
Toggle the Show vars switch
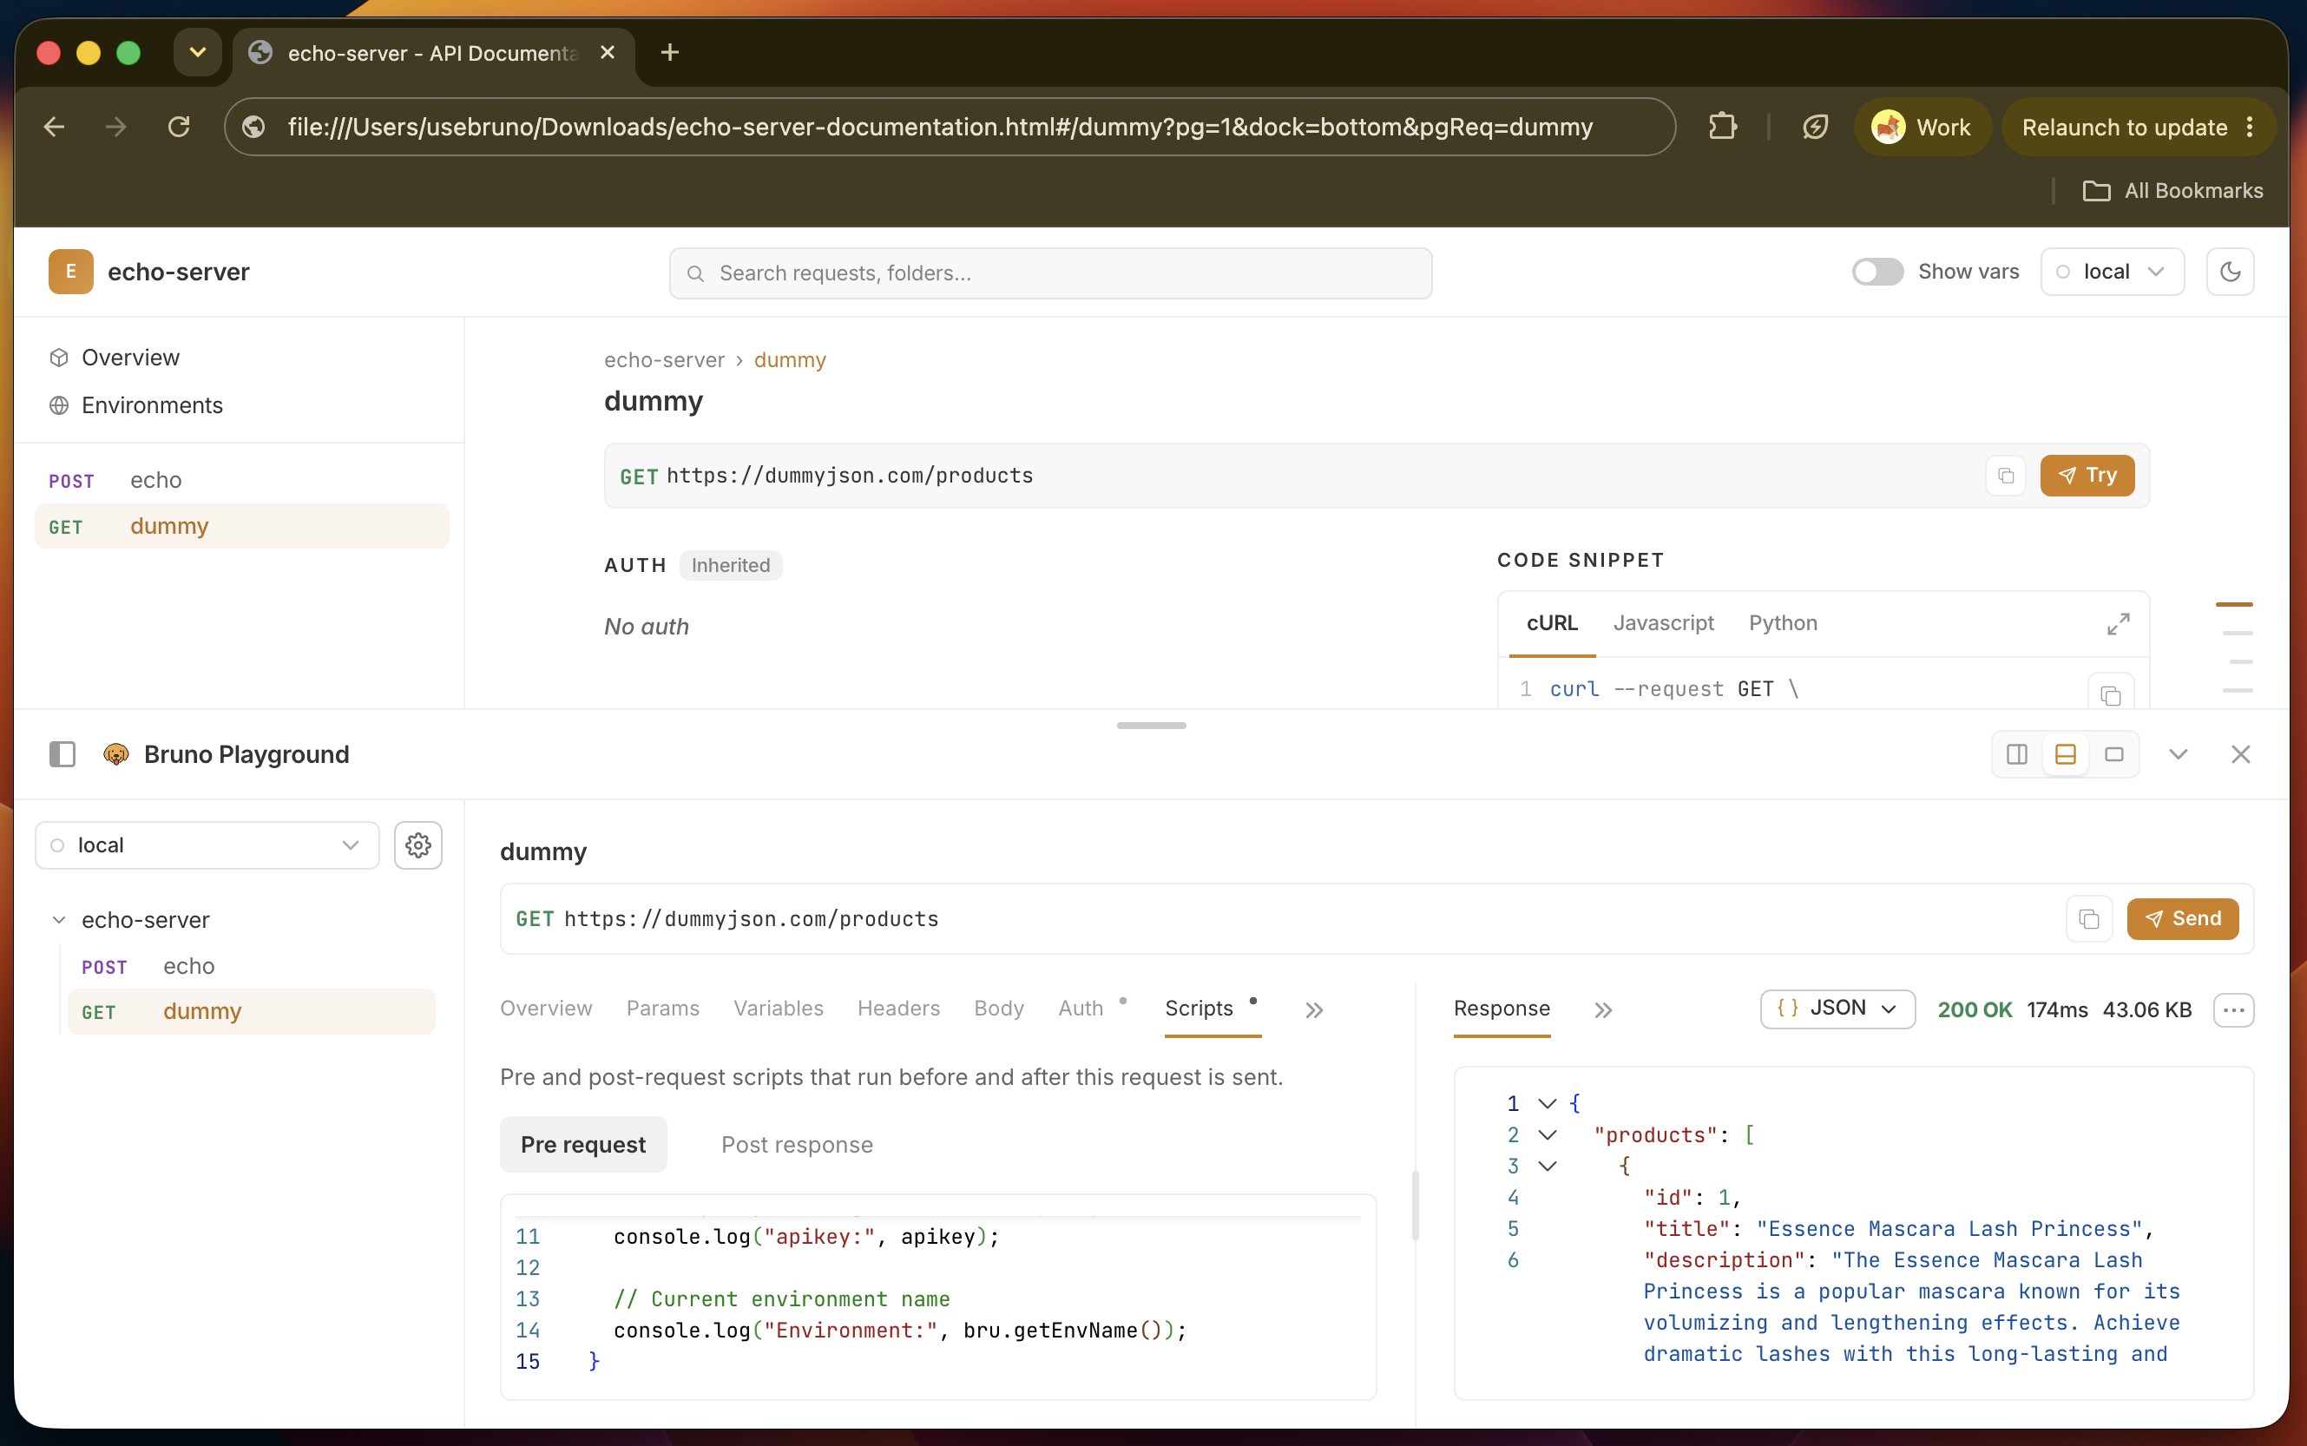pos(1877,272)
